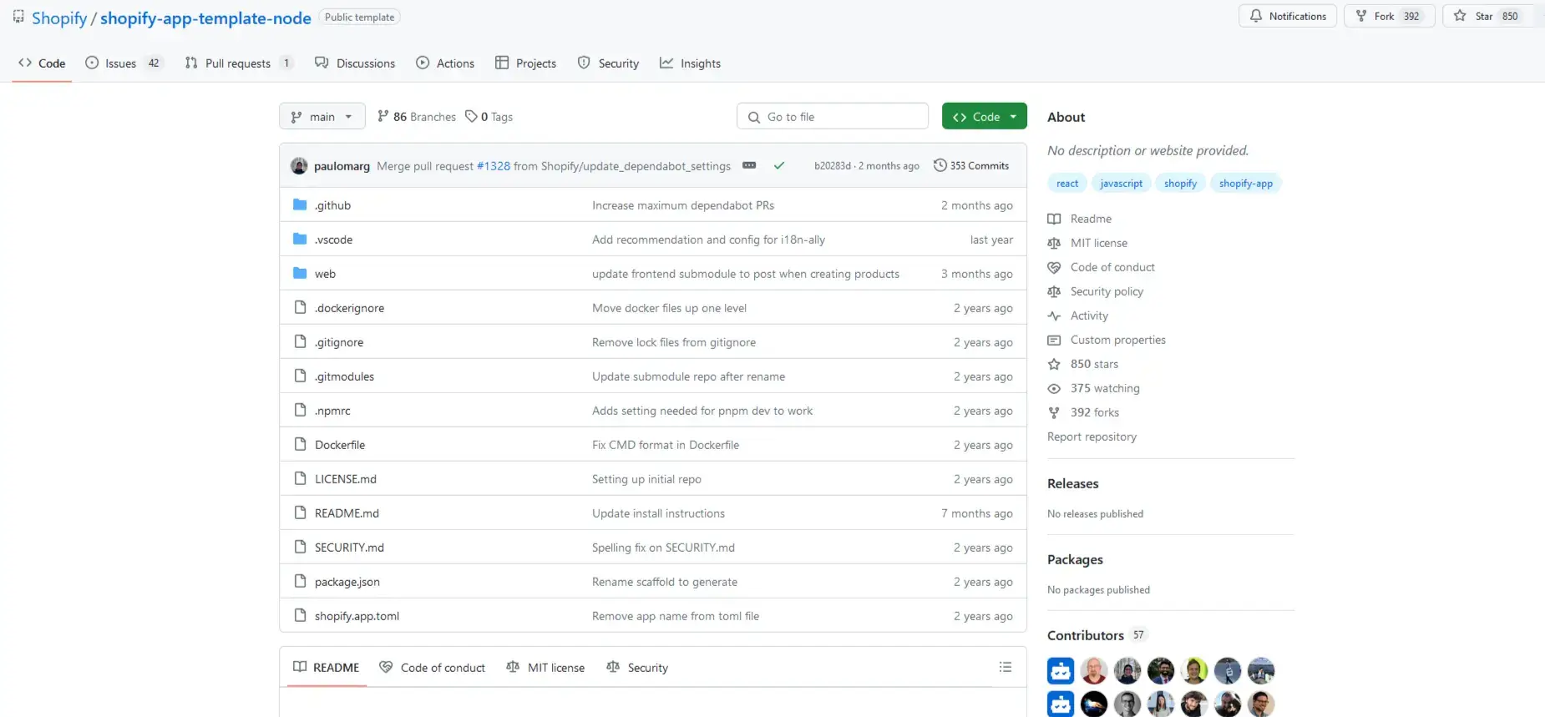
Task: Open the Security repository tab
Action: pos(608,63)
